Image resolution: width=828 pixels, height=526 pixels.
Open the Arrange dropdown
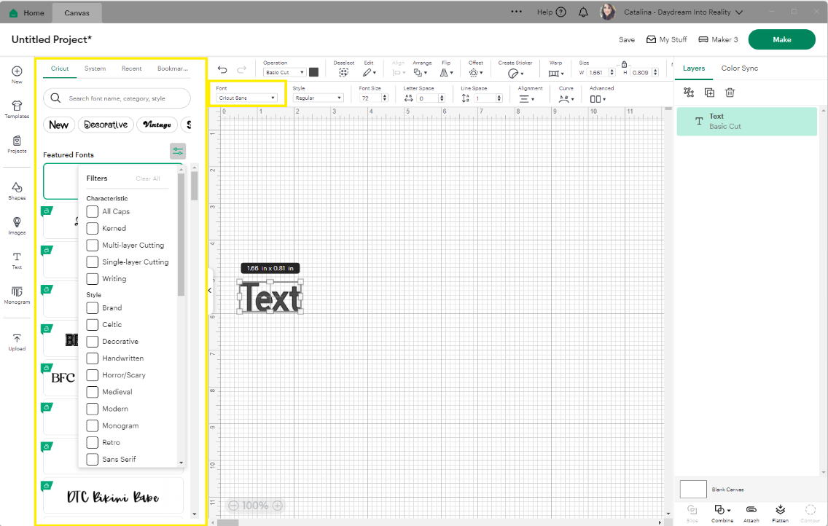pos(421,72)
